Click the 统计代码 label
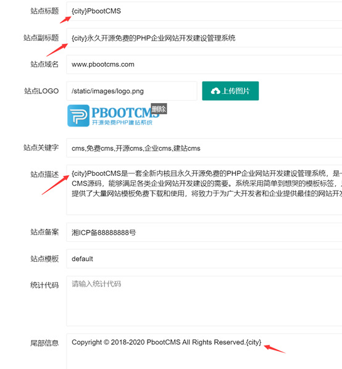342x369 pixels. coord(44,285)
